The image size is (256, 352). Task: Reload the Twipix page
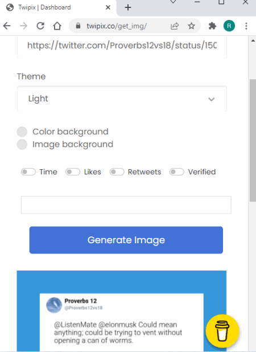point(40,26)
